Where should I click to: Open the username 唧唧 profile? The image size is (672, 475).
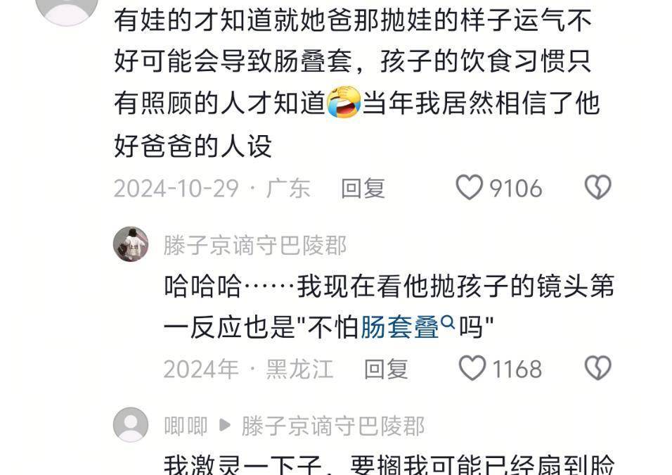pyautogui.click(x=186, y=426)
